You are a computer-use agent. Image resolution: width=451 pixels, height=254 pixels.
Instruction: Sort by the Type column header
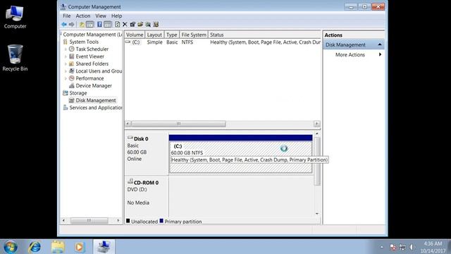(172, 35)
